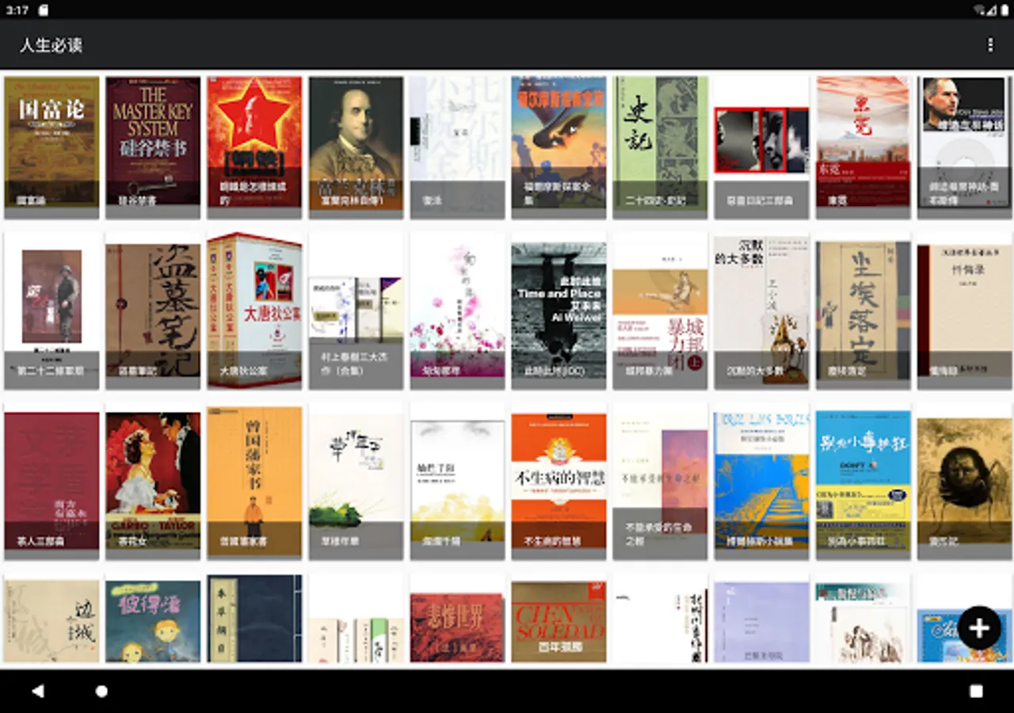This screenshot has height=713, width=1014.
Task: Open the 忏悔录 book
Action: pos(964,311)
